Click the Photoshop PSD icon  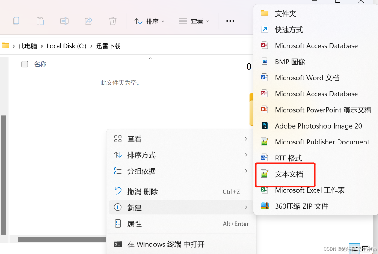pos(265,126)
